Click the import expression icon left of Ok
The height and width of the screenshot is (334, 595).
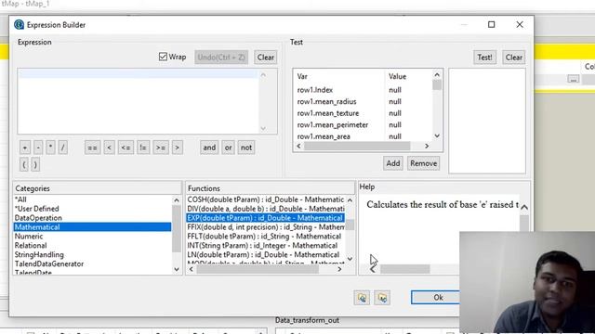[362, 298]
